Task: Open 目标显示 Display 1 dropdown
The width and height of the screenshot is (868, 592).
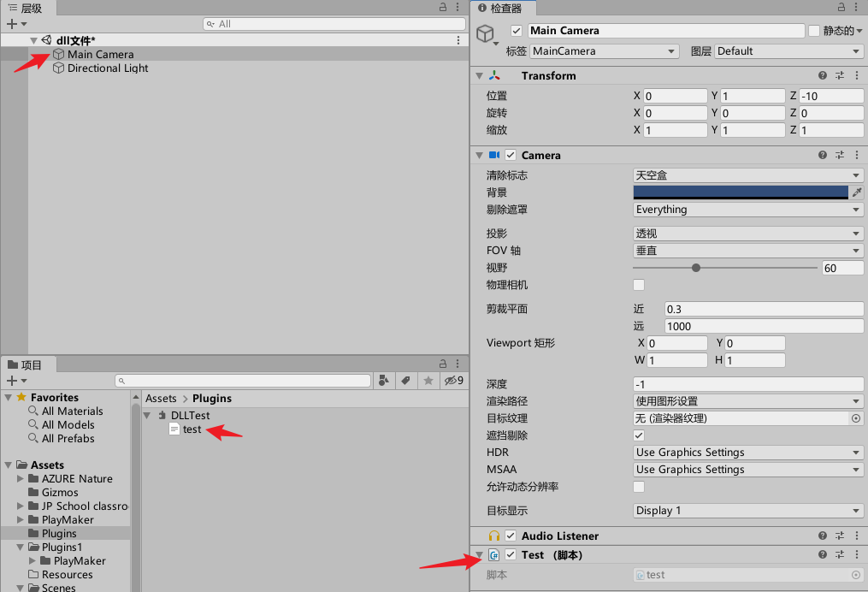Action: 748,511
